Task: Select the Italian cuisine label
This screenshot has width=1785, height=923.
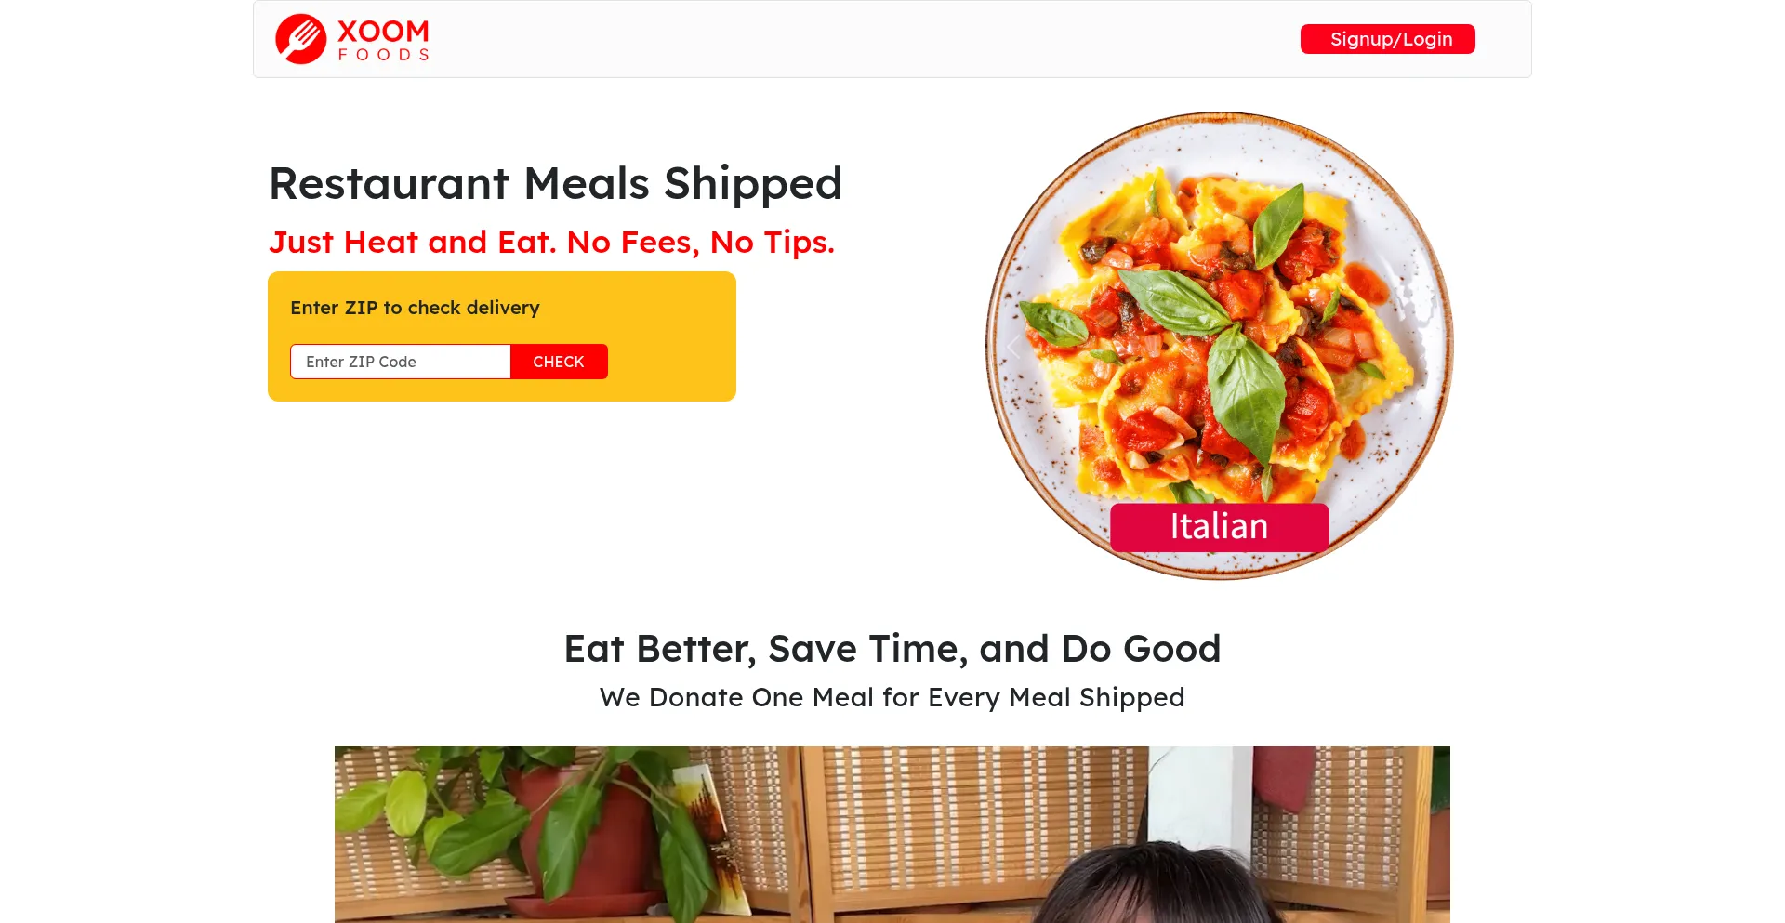Action: click(x=1219, y=527)
